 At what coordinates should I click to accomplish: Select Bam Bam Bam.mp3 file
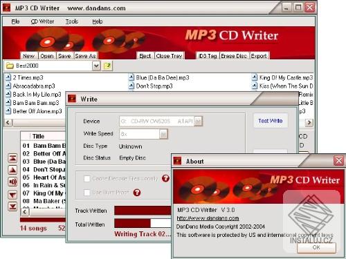[x=33, y=103]
